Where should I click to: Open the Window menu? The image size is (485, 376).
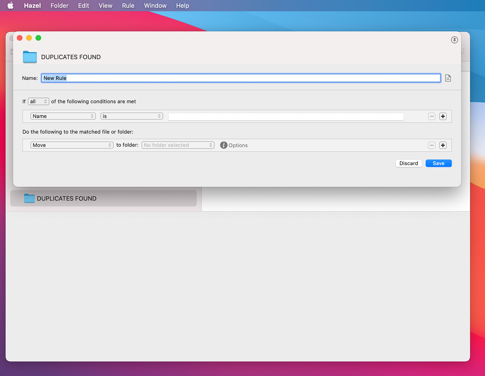point(155,6)
